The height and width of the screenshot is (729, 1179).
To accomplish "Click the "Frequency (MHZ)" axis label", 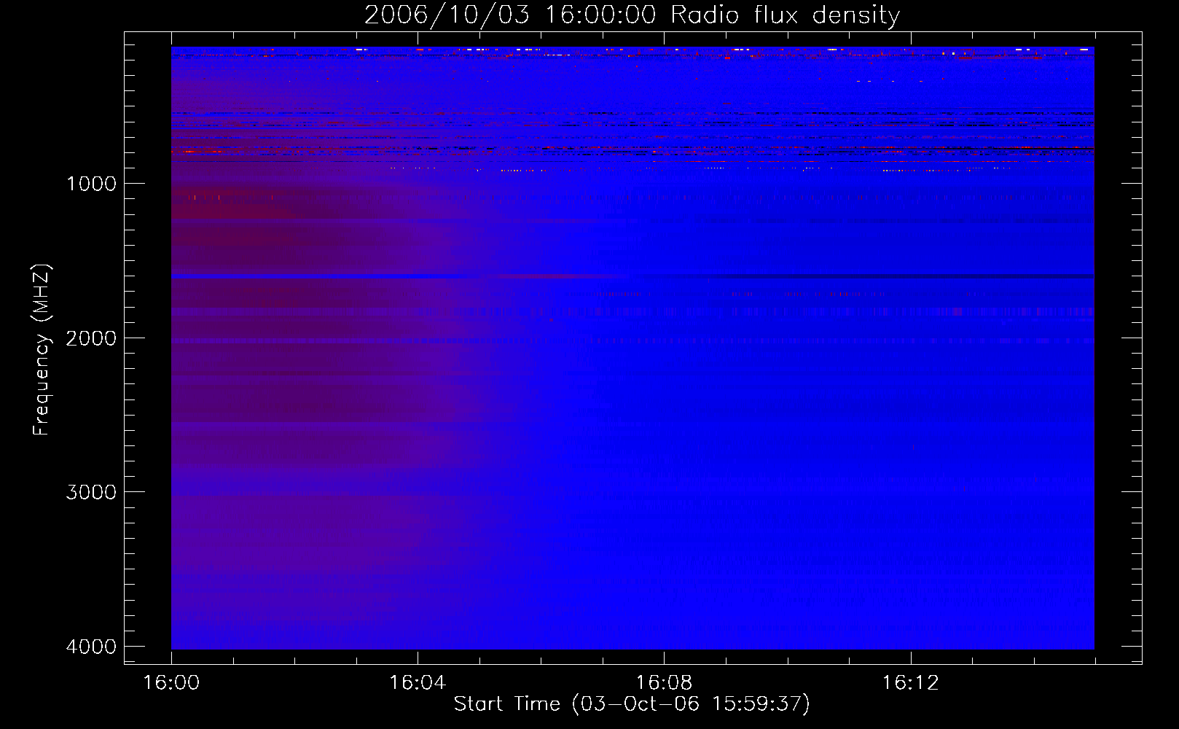I will tap(42, 350).
